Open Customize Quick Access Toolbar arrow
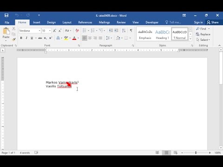 click(39, 15)
